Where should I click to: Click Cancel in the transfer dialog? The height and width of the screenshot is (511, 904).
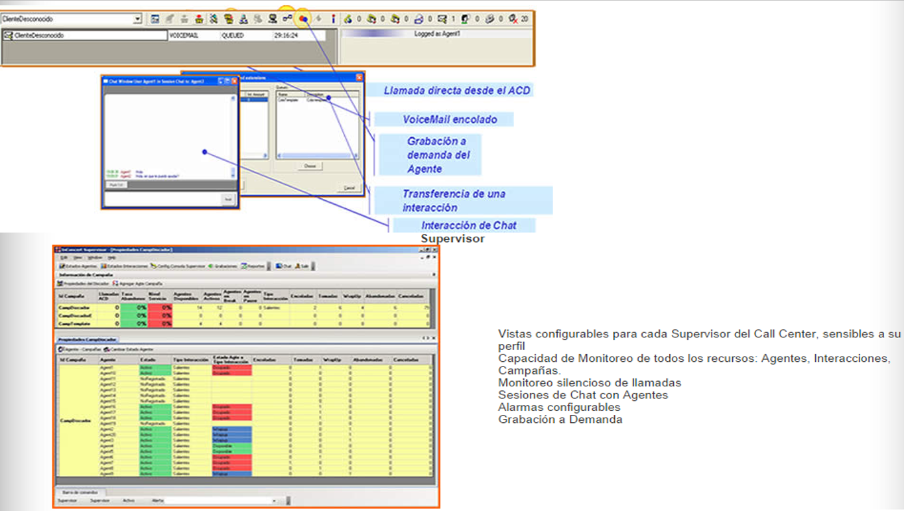pyautogui.click(x=350, y=188)
